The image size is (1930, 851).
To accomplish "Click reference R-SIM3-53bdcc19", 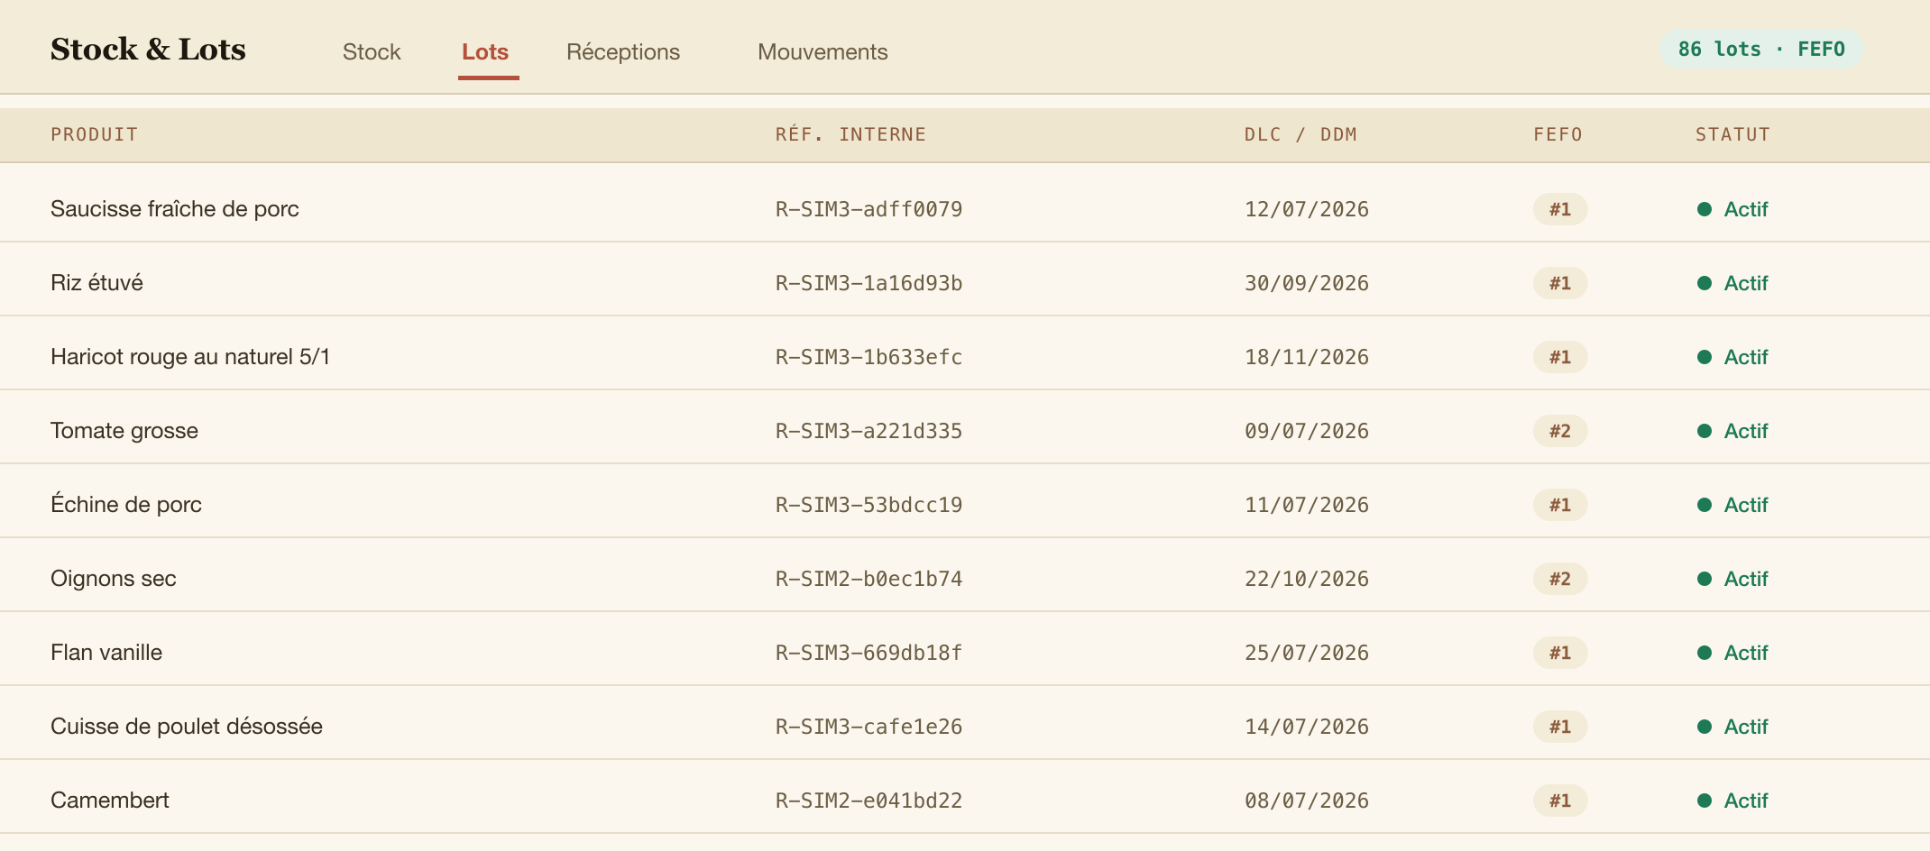I will pyautogui.click(x=868, y=505).
